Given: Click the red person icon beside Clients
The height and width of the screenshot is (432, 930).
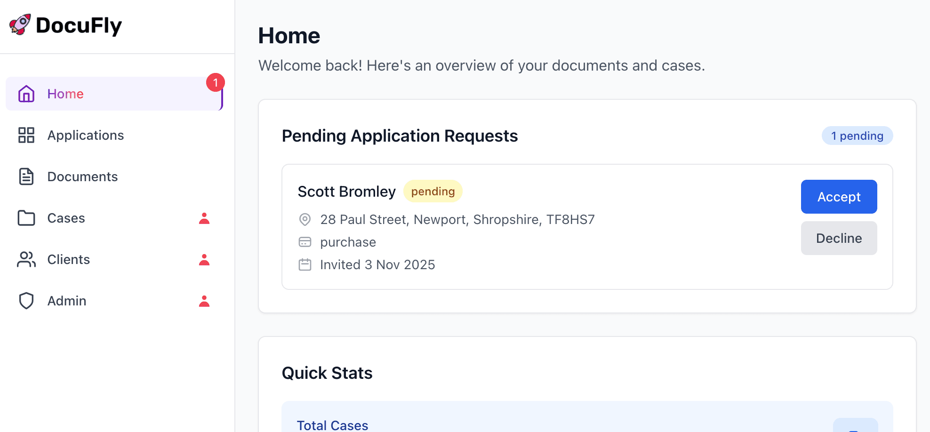Looking at the screenshot, I should click(204, 260).
